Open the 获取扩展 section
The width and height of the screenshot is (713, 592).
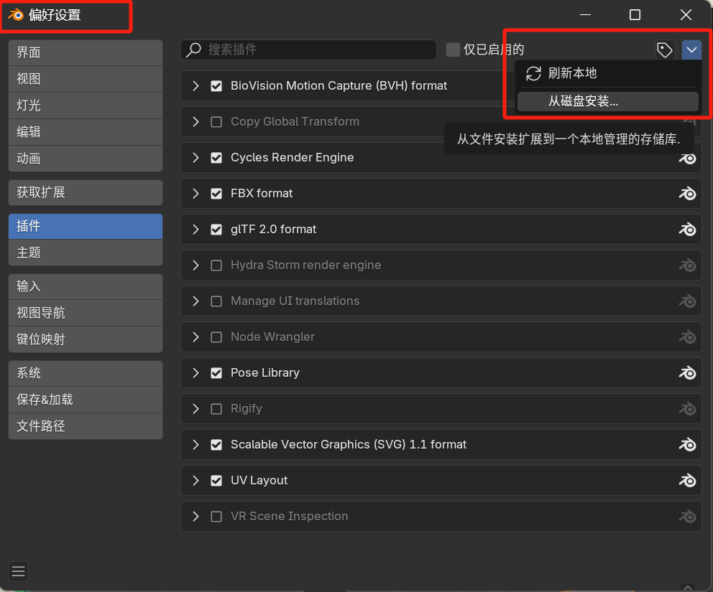click(85, 192)
